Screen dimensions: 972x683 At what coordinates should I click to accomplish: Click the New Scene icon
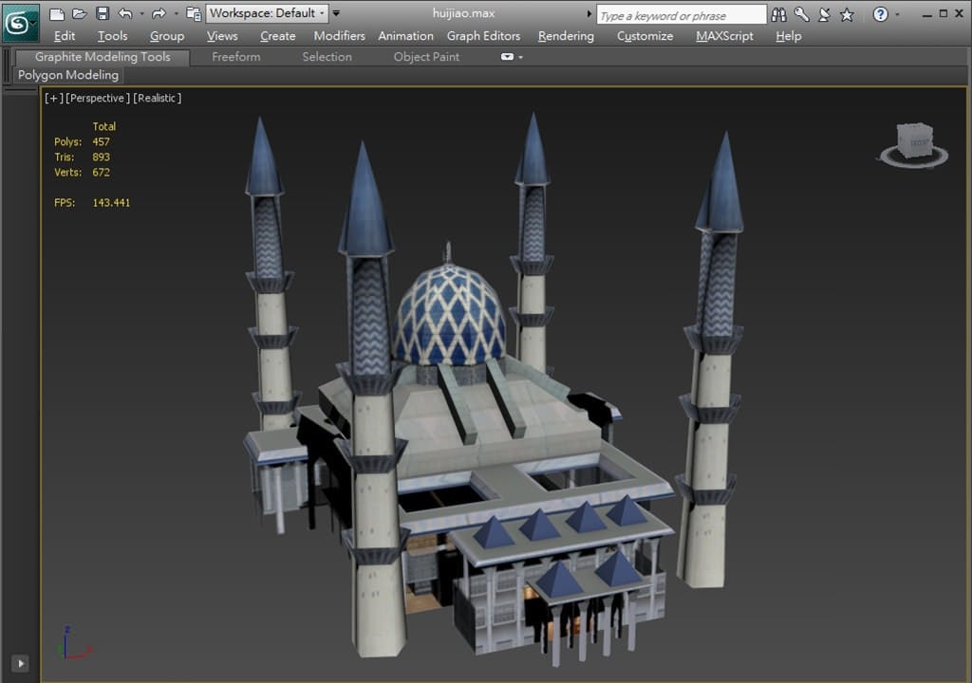coord(57,14)
